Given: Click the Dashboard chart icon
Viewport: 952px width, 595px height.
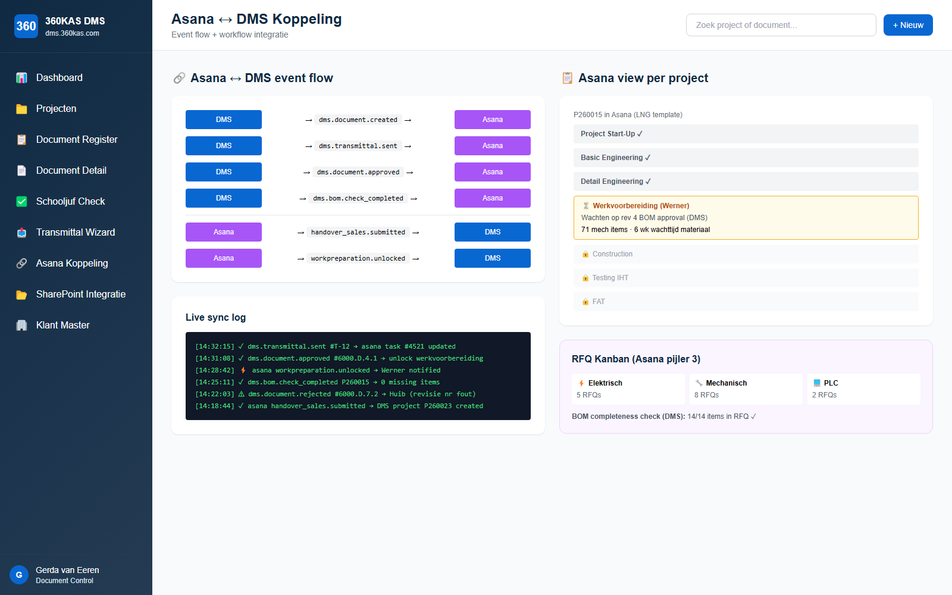Looking at the screenshot, I should click(x=21, y=78).
